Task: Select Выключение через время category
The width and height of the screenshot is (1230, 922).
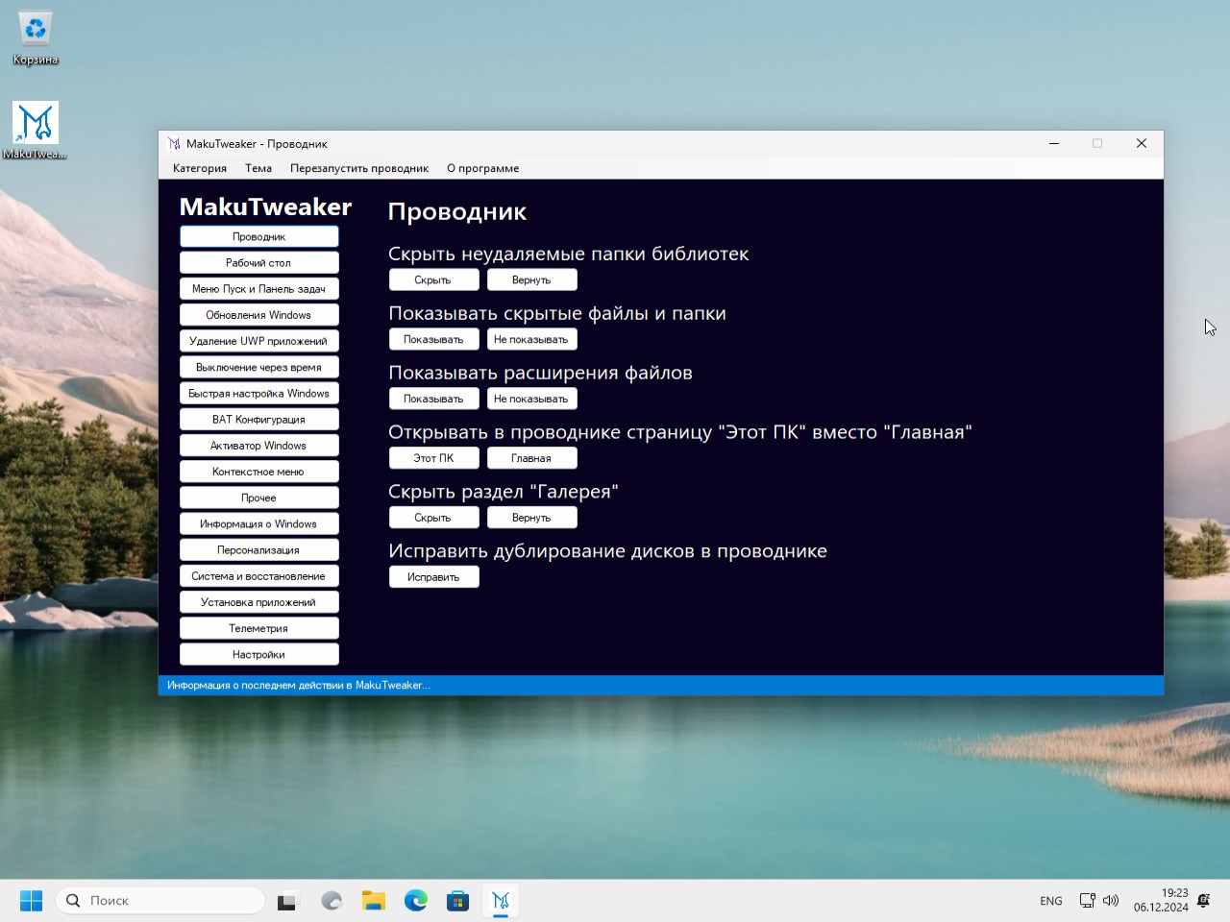Action: click(258, 367)
